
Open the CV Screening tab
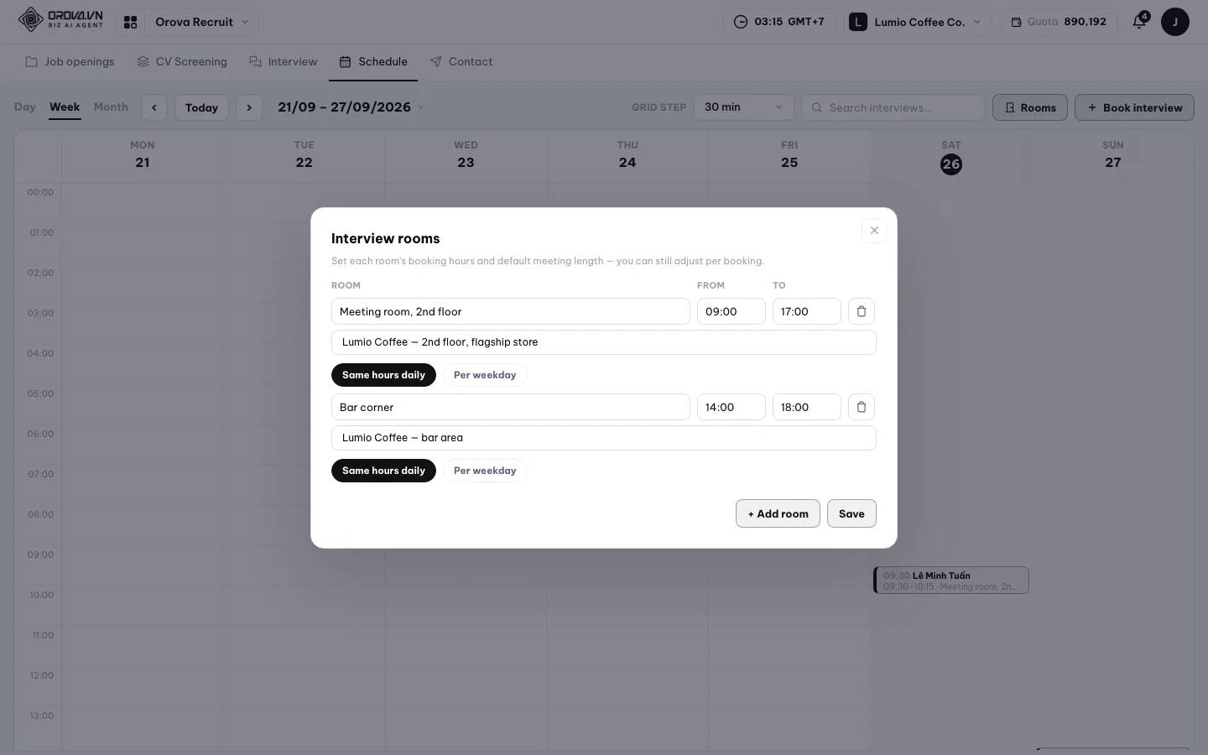(182, 62)
